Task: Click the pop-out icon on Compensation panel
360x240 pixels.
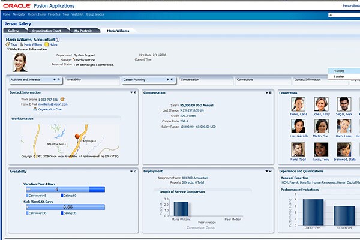Action: pyautogui.click(x=271, y=92)
